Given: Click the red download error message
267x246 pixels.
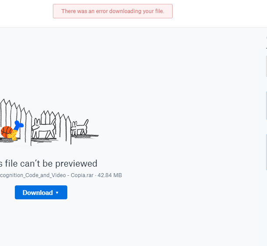Looking at the screenshot, I should pyautogui.click(x=113, y=11).
